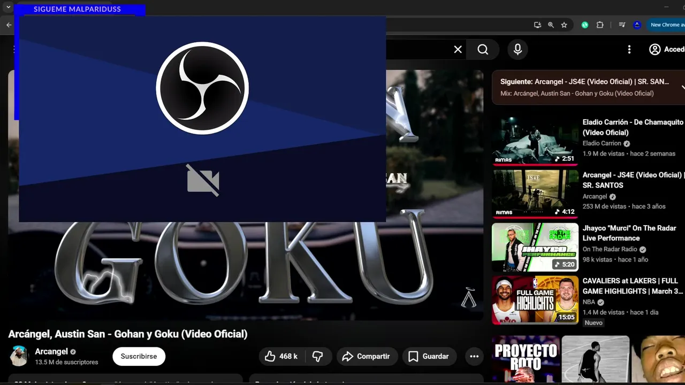
Task: Open the Chrome extensions puzzle icon
Action: point(600,25)
